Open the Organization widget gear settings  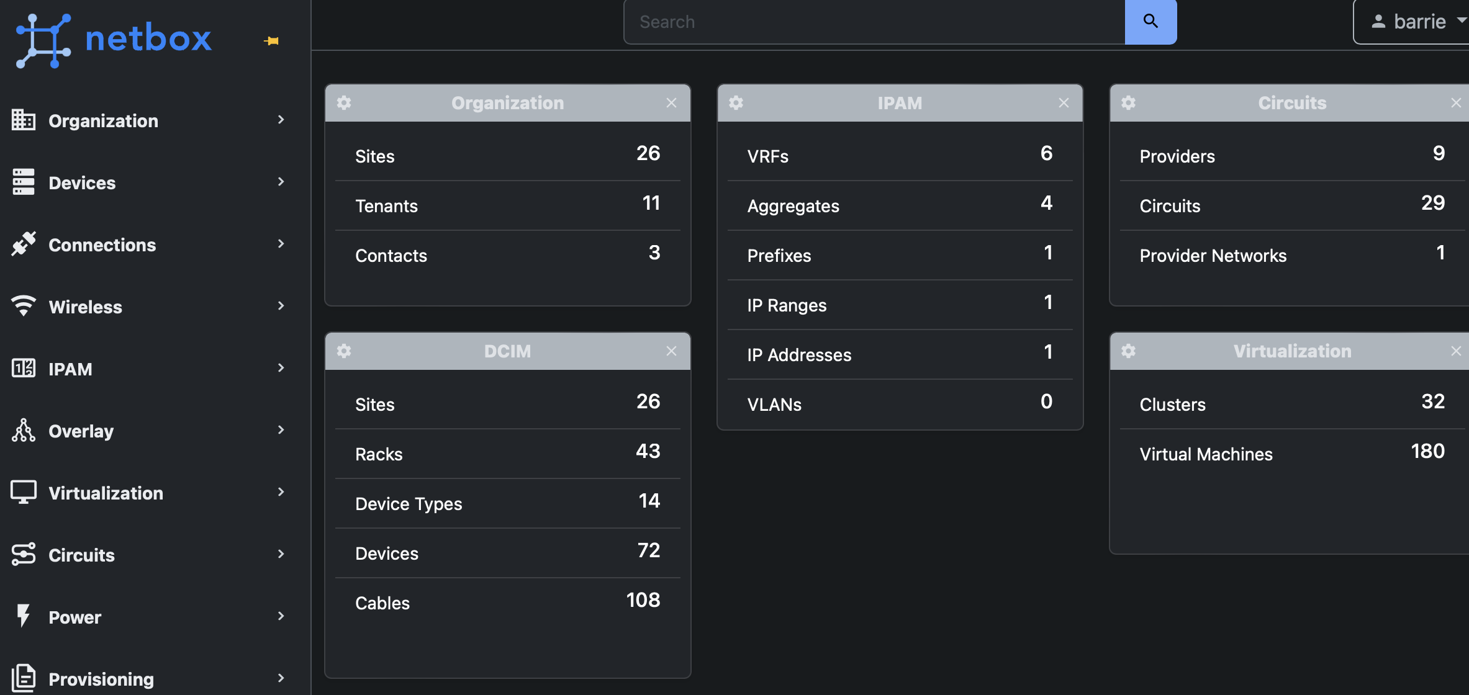point(344,103)
